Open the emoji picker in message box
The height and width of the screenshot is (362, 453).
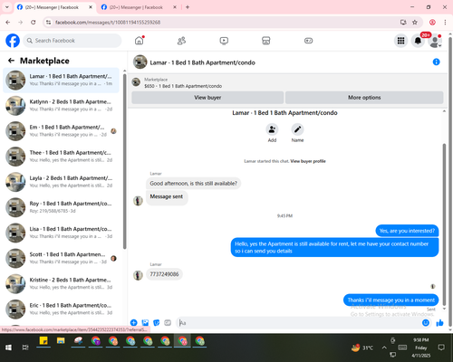pos(426,323)
